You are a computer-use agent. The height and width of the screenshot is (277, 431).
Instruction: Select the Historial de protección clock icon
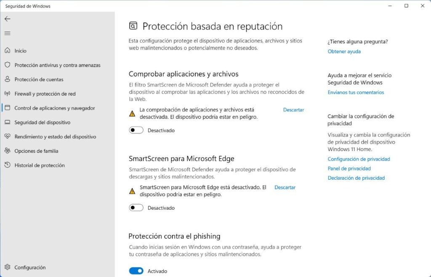8,165
